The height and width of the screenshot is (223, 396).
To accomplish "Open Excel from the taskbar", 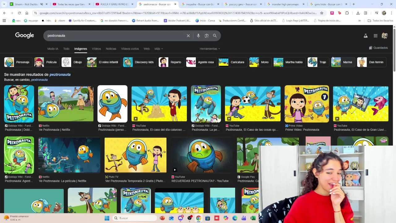I will pos(253,218).
